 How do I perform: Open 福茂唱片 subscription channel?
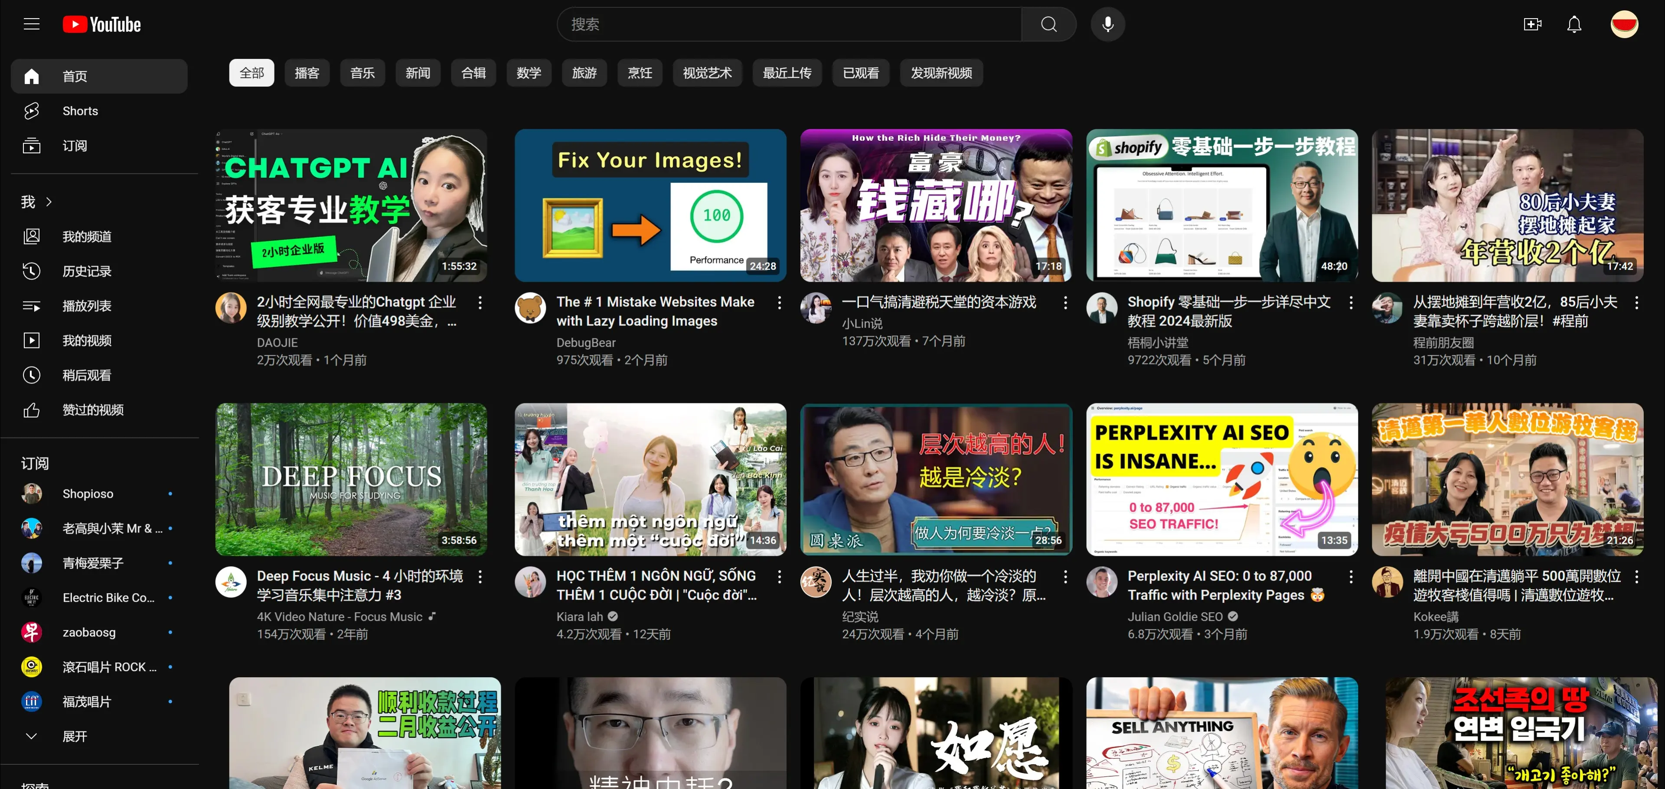99,702
